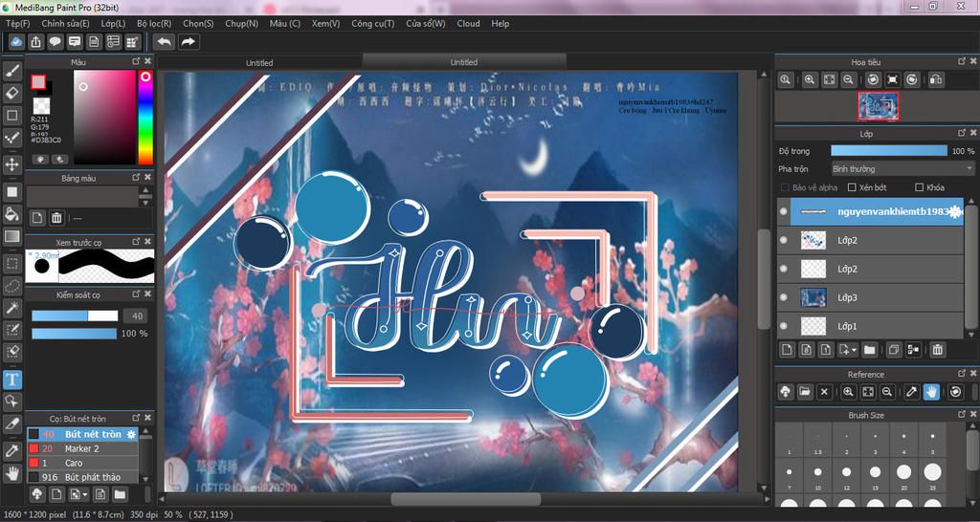Click the grid settings icon in top toolbar
The height and width of the screenshot is (522, 980).
point(132,42)
